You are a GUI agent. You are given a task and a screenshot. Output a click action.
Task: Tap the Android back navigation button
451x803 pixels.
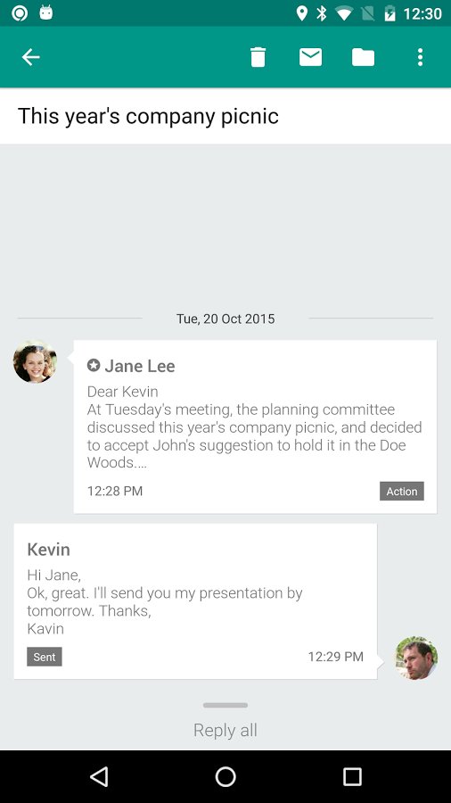99,776
